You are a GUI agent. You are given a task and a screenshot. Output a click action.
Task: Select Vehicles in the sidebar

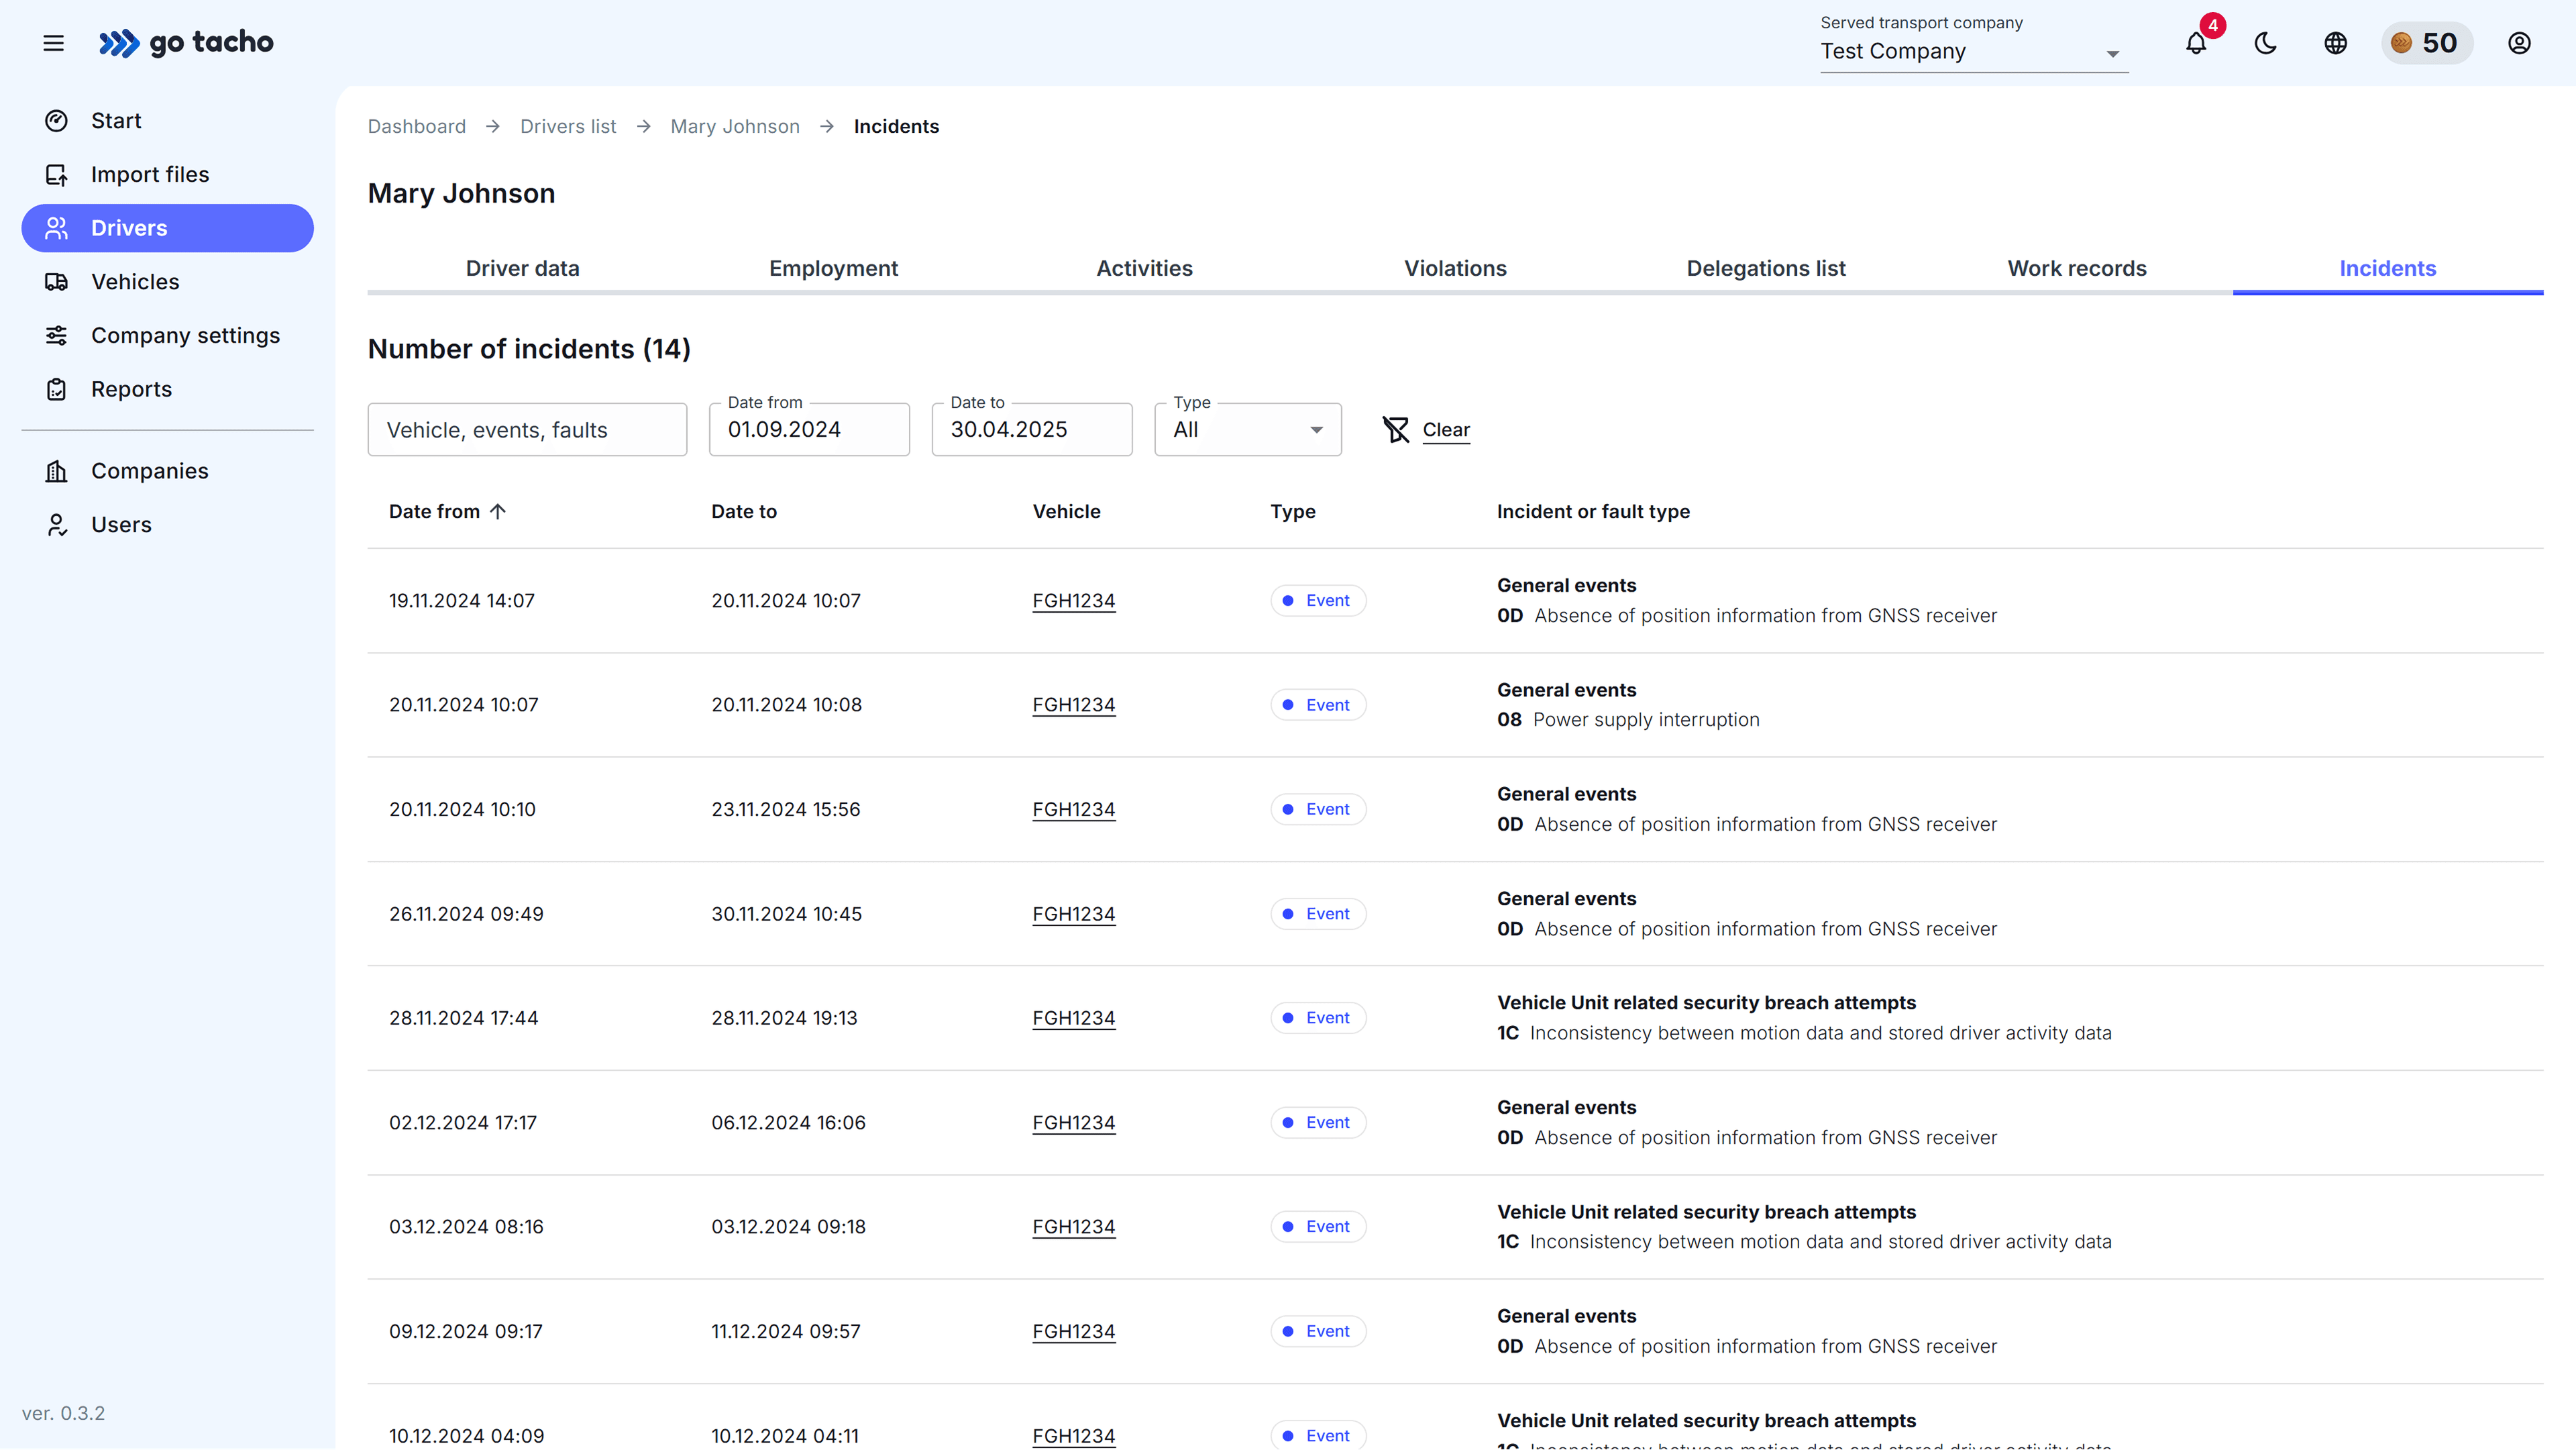coord(167,282)
